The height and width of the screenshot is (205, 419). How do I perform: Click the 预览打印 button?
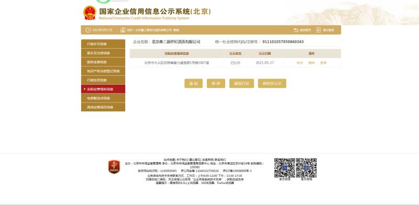(x=241, y=83)
